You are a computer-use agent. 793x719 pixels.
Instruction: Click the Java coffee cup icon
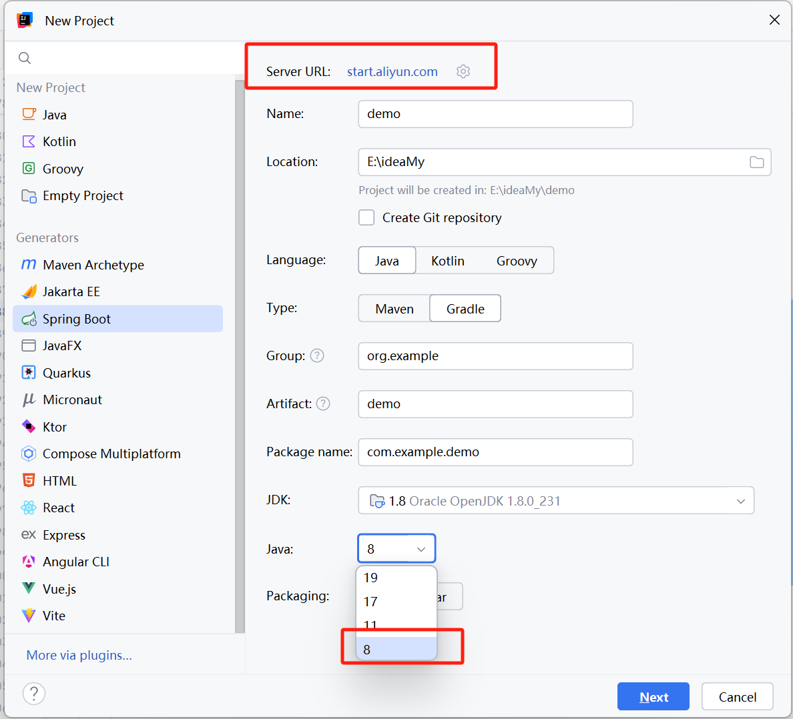click(x=29, y=114)
